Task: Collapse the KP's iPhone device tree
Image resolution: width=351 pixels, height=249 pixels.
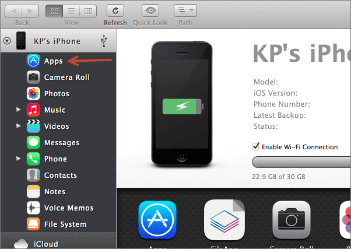Action: click(7, 41)
